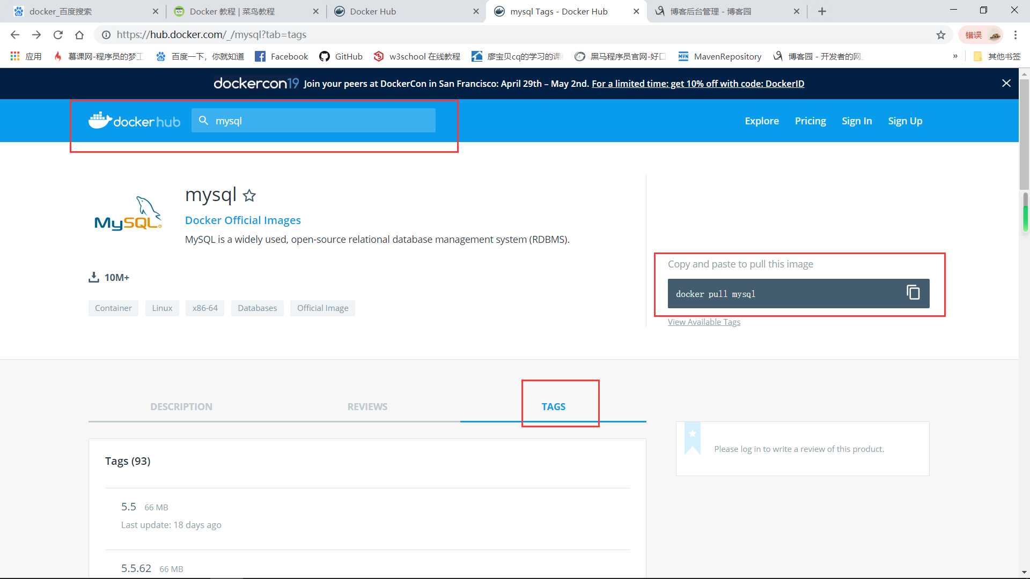The height and width of the screenshot is (579, 1030).
Task: Open the 应用 apps bookmark
Action: 26,56
